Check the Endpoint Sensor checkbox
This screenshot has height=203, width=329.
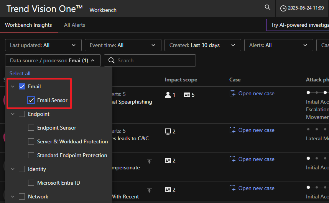pyautogui.click(x=31, y=128)
